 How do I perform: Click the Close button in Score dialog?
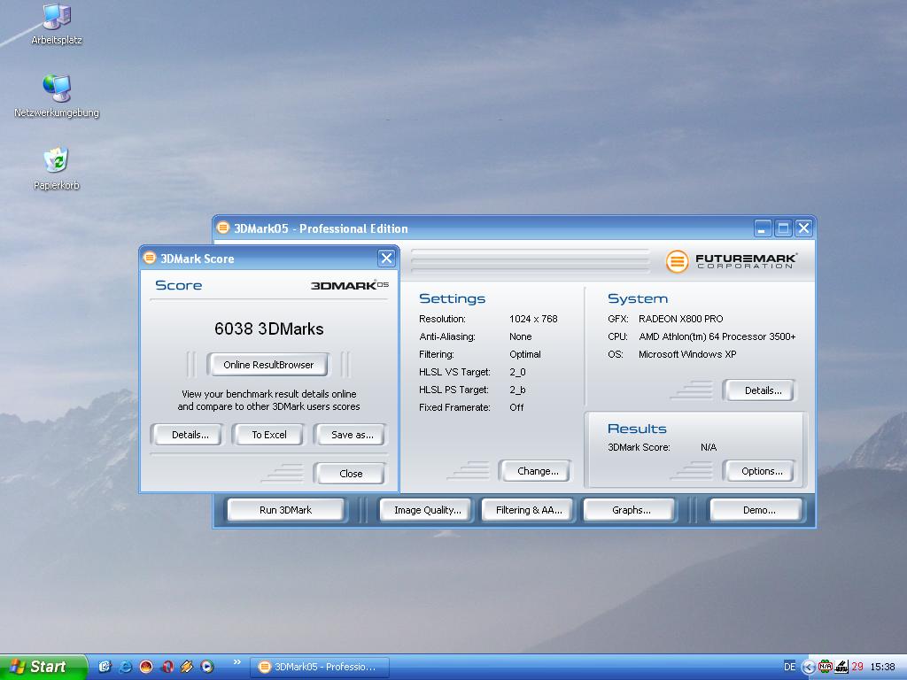pos(351,474)
